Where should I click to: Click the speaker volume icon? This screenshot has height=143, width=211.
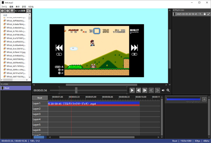pos(163,90)
